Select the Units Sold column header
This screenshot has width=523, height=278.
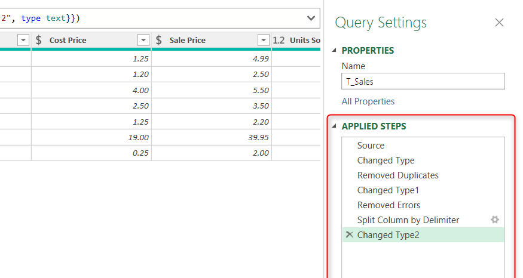click(x=305, y=41)
